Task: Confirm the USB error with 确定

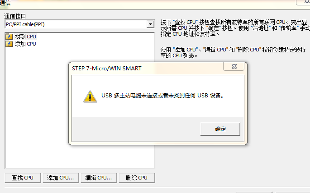Action: [220, 129]
